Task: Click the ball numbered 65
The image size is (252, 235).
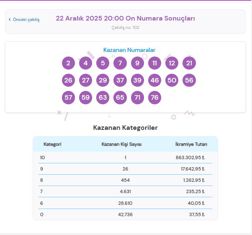Action: [120, 98]
